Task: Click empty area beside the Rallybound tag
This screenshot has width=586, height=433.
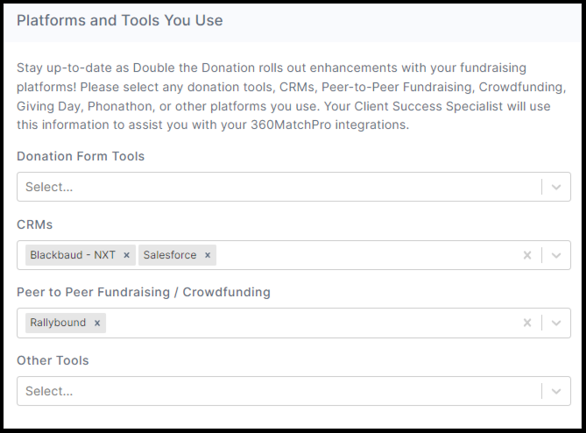Action: point(307,323)
